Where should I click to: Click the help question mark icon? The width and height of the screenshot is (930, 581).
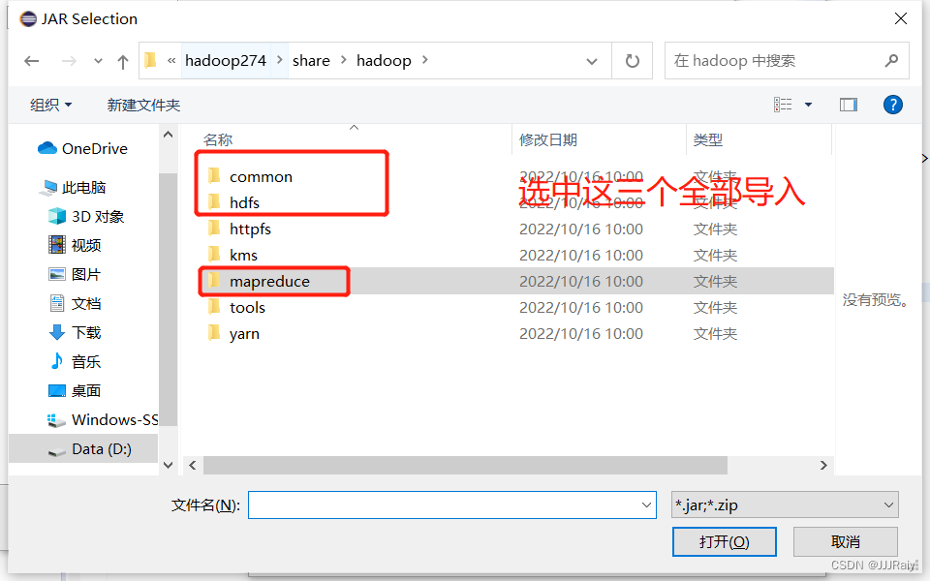click(x=892, y=105)
